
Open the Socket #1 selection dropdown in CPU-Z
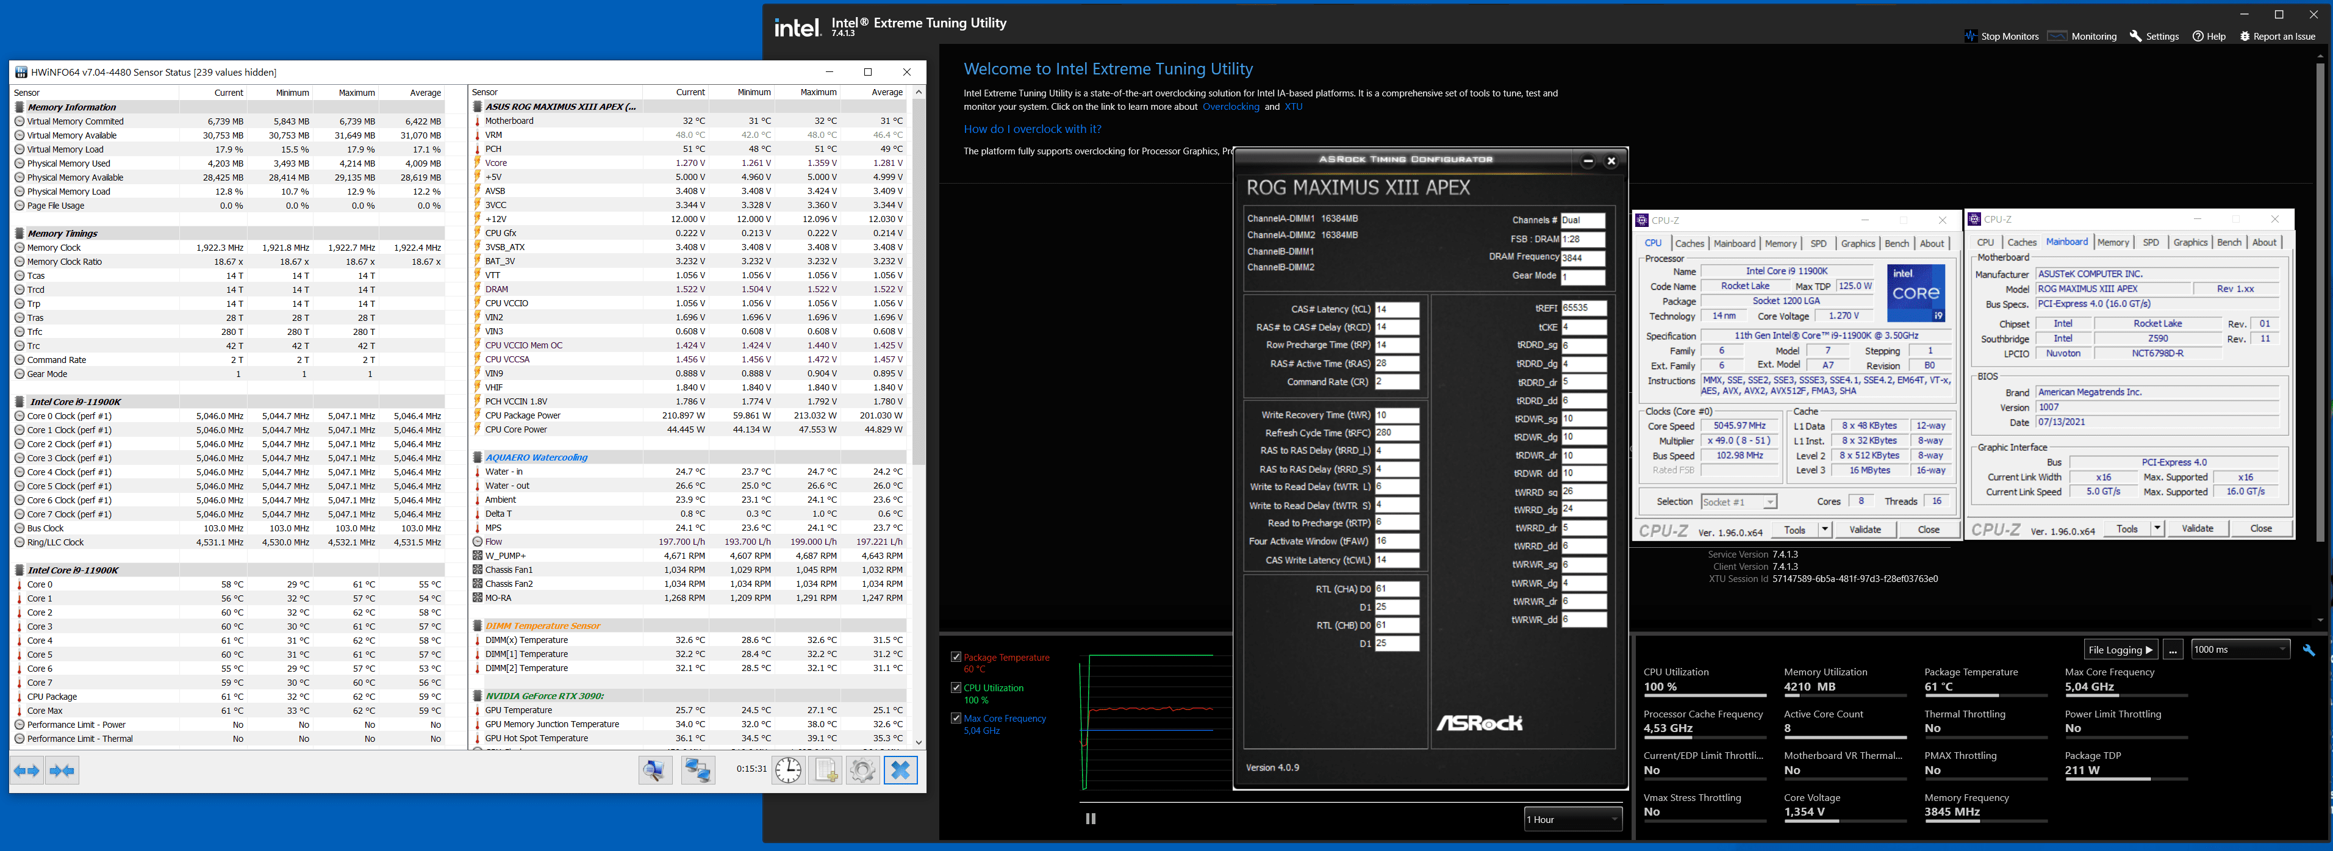pyautogui.click(x=1738, y=502)
